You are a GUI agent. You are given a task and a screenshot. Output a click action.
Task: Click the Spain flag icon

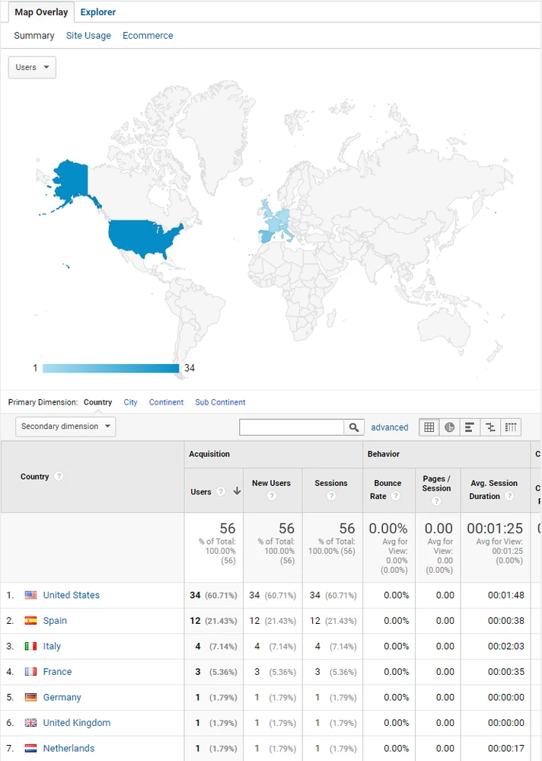coord(30,620)
